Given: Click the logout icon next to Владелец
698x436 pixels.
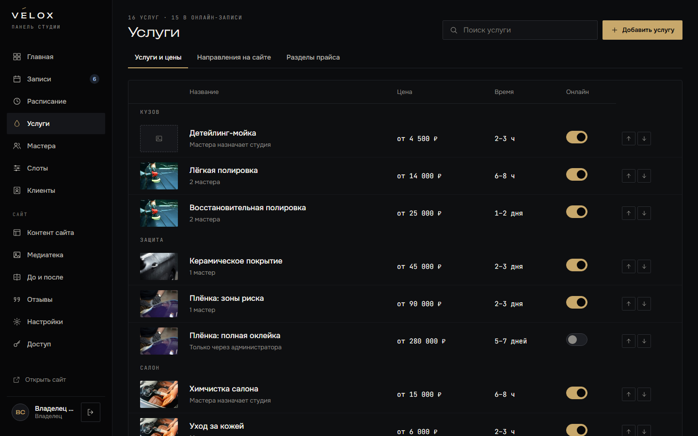Looking at the screenshot, I should (x=91, y=412).
